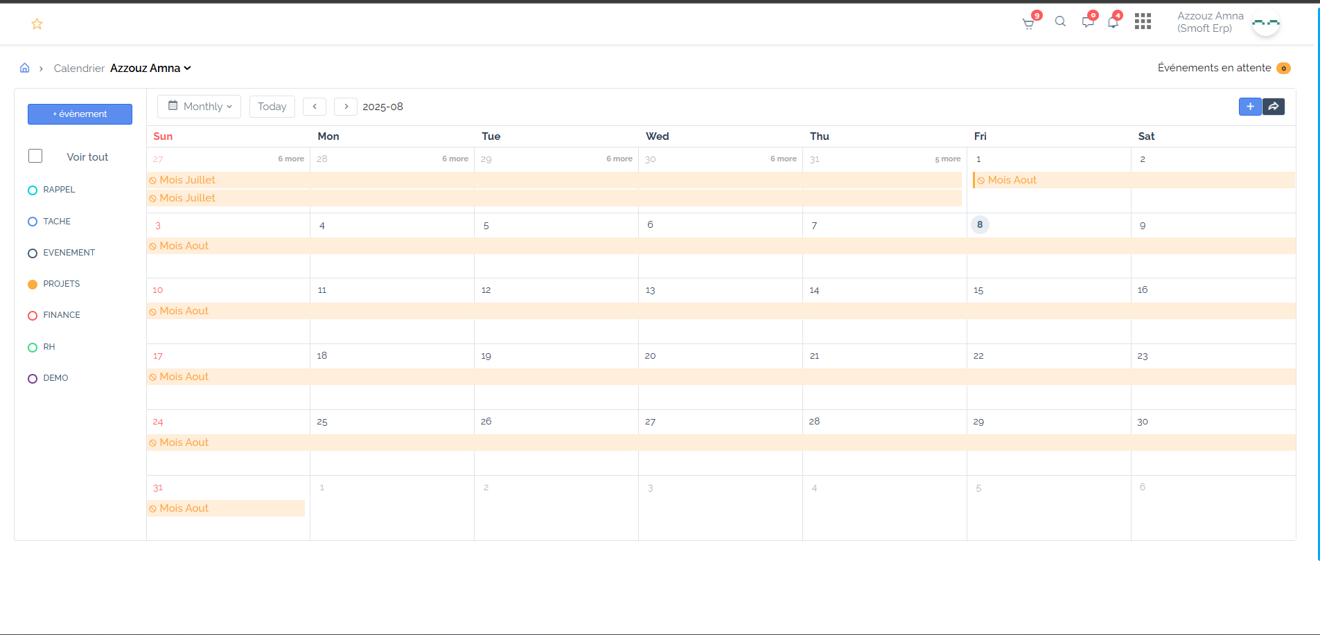Open first Mois Juillet event bar

pyautogui.click(x=554, y=180)
